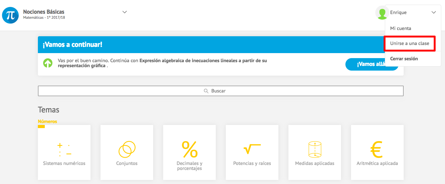The height and width of the screenshot is (184, 445).
Task: Click the Números category label
Action: point(47,122)
